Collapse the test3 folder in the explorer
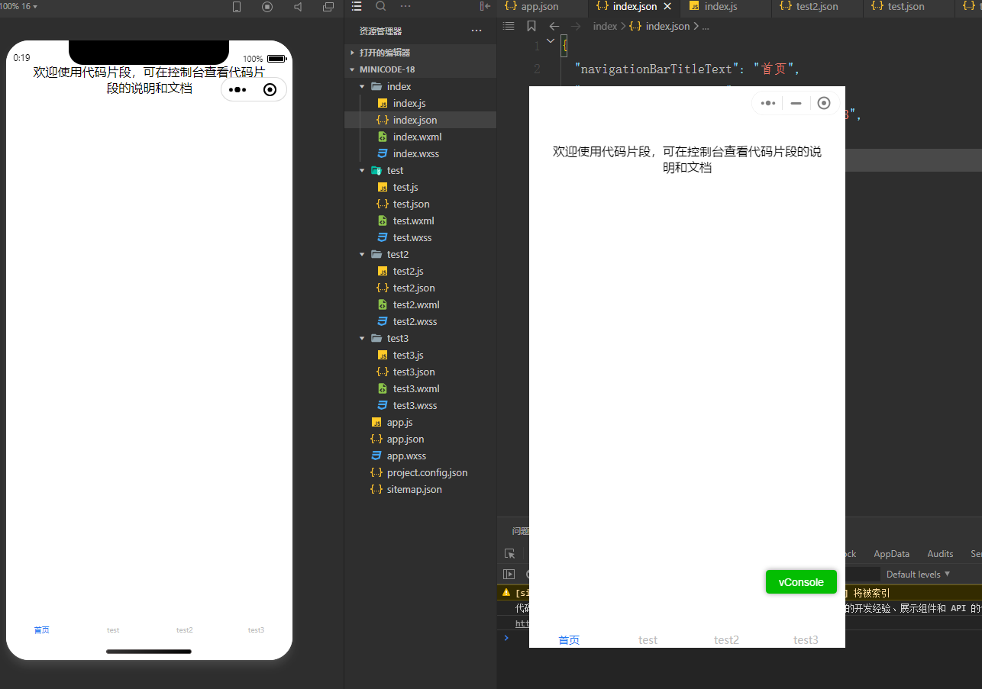The image size is (982, 689). click(x=362, y=337)
